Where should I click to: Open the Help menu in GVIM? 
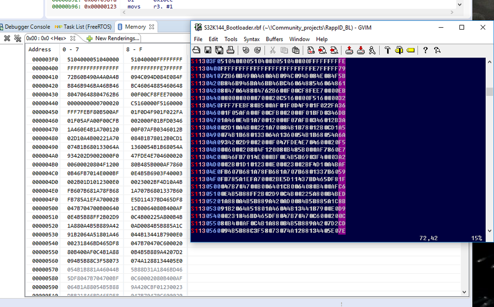(321, 39)
